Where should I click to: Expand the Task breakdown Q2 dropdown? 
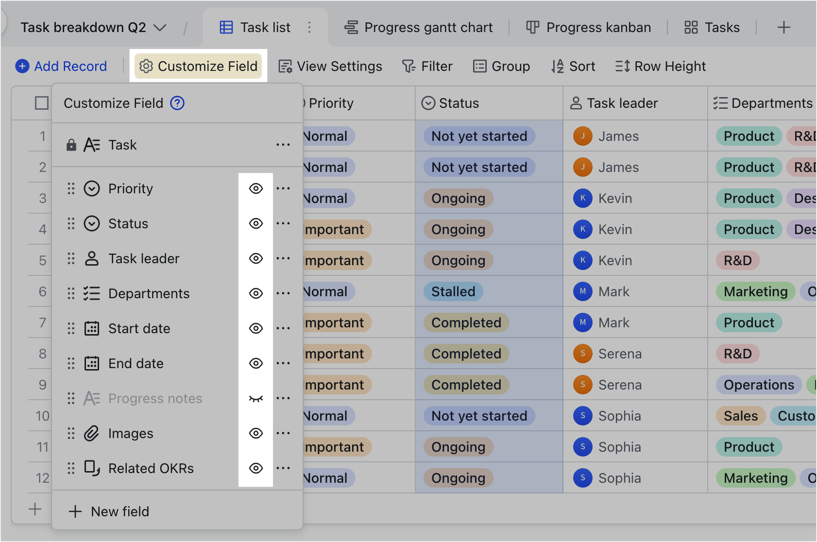coord(160,28)
